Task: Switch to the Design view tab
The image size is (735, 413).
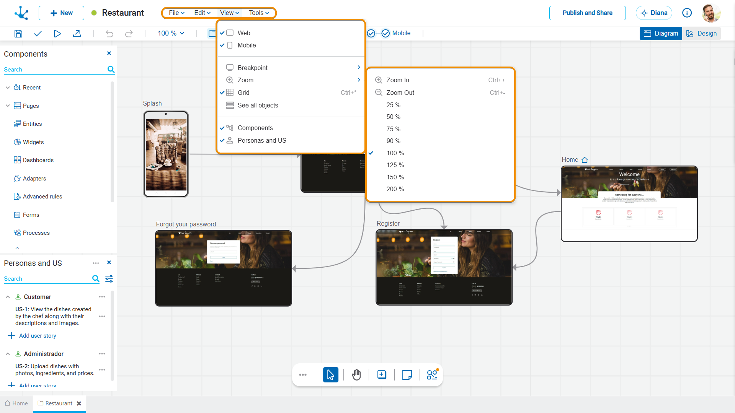Action: [x=702, y=33]
